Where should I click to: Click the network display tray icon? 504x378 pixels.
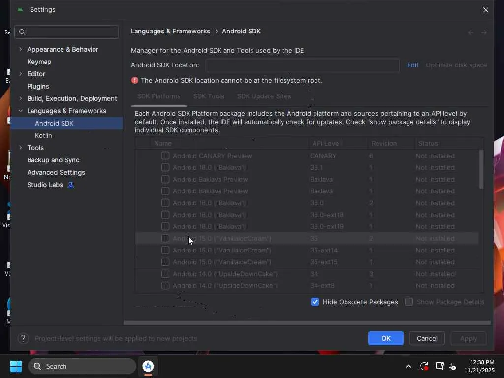440,366
